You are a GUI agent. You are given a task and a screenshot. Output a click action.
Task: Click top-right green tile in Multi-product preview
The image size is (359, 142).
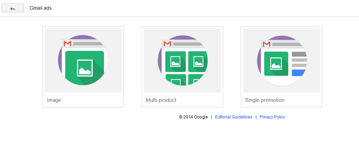[198, 61]
